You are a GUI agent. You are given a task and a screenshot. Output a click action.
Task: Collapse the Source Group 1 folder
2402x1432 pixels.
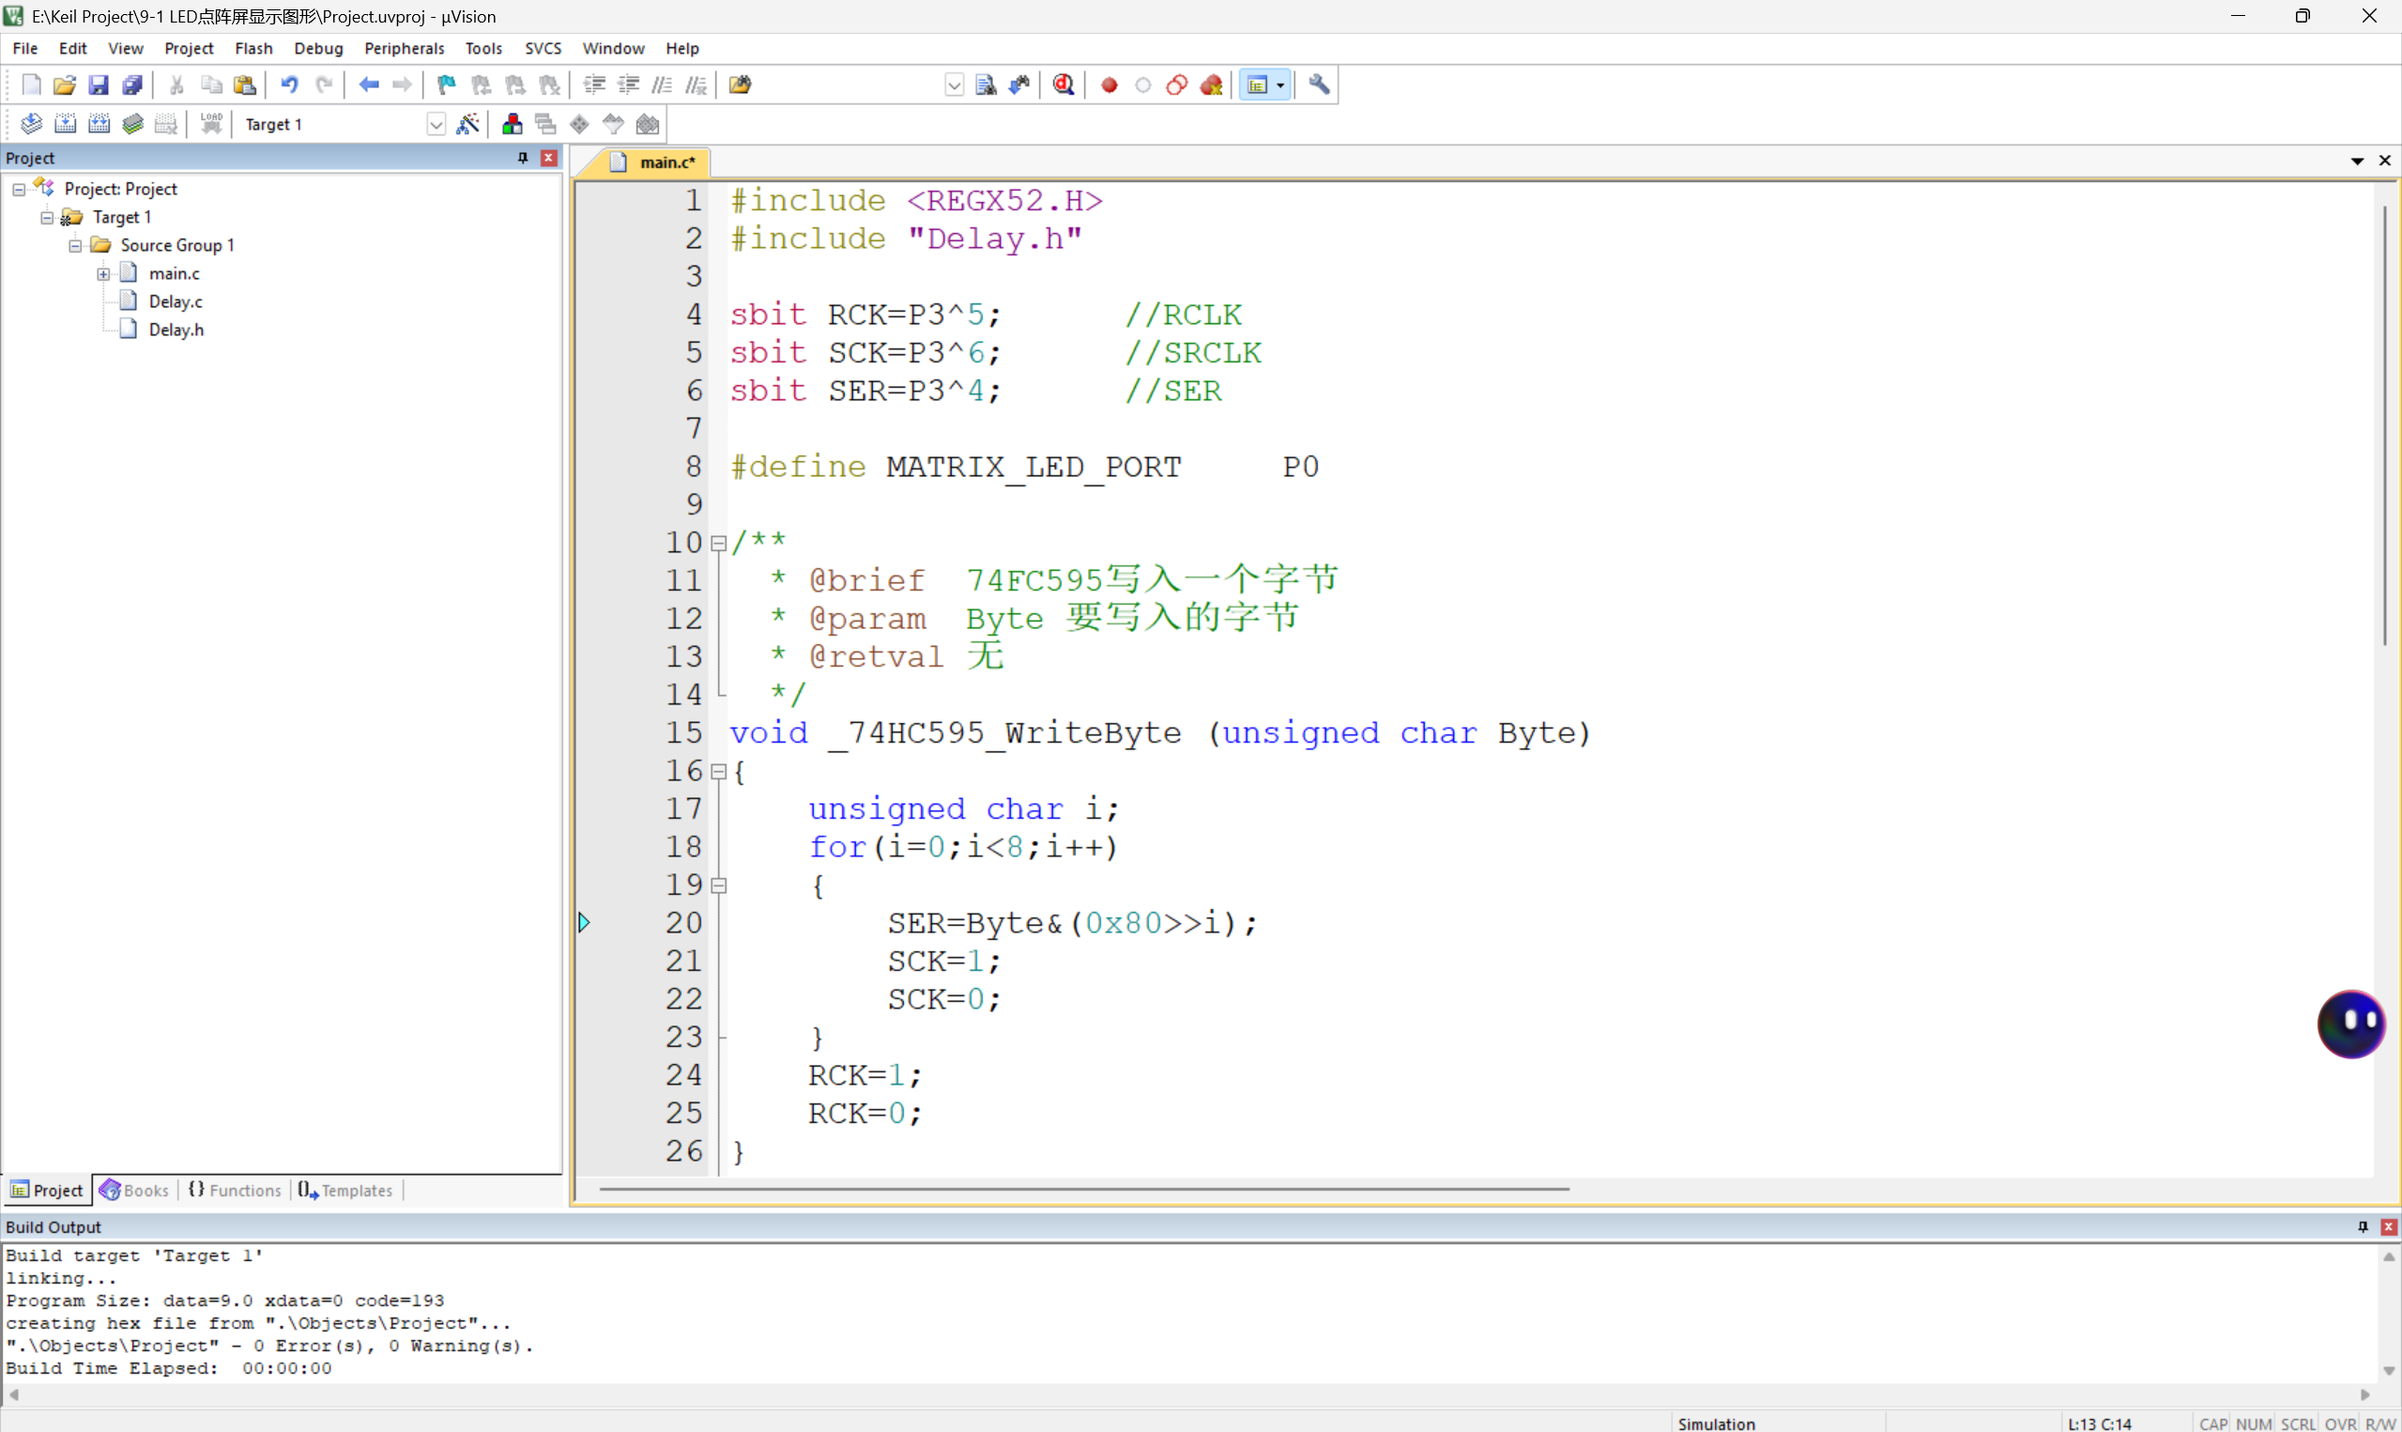pos(75,245)
